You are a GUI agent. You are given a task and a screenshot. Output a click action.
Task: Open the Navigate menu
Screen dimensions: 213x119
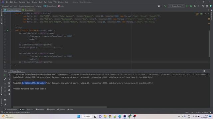tap(22, 2)
